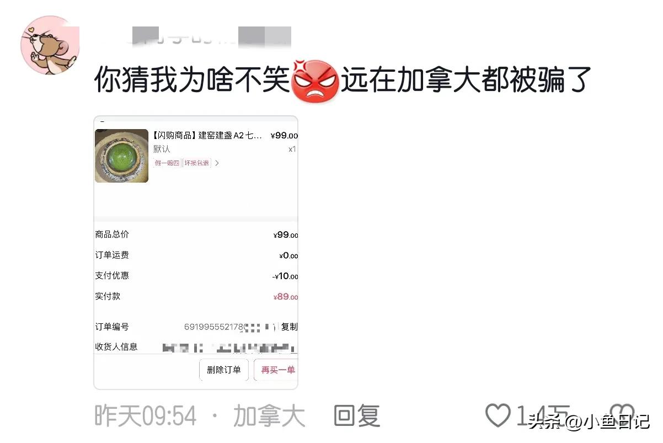The height and width of the screenshot is (443, 663).
Task: Click the 坏损包退 guarantee tag
Action: (197, 163)
